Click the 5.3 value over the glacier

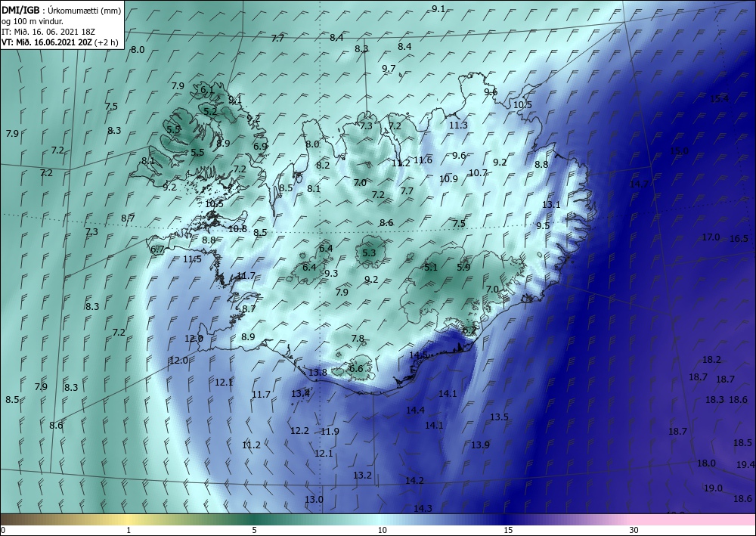click(369, 253)
